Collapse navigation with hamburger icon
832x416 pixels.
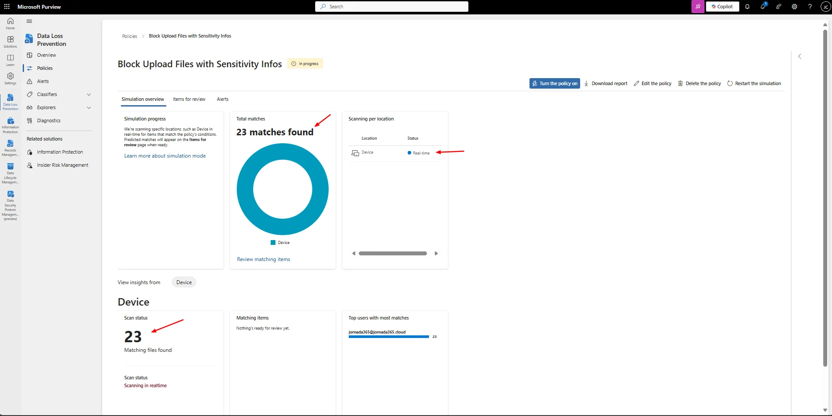(29, 21)
